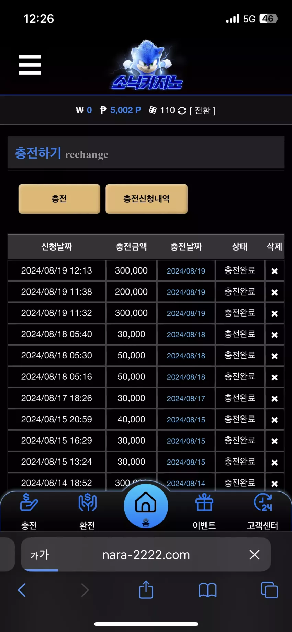The width and height of the screenshot is (292, 632).
Task: Open 고객센터 24-hour support
Action: coord(263,511)
